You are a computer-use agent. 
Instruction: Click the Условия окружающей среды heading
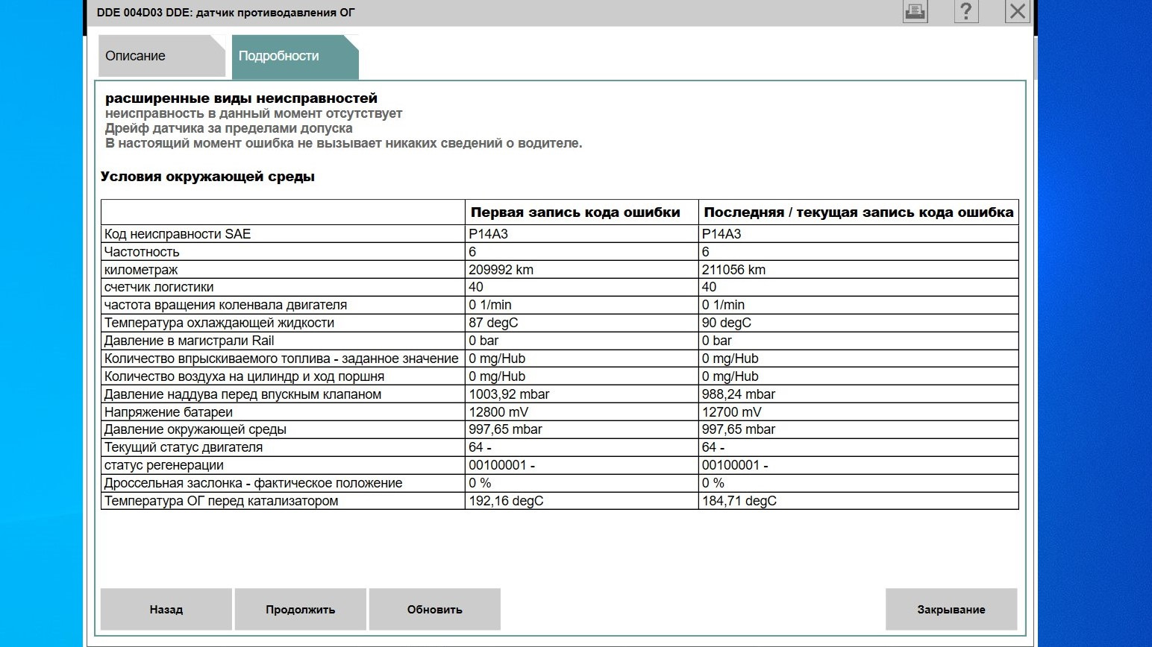pos(207,177)
